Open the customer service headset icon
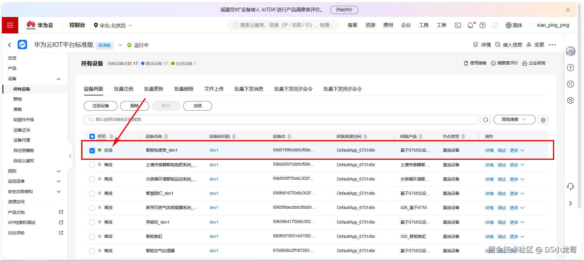This screenshot has width=584, height=261. tap(570, 187)
